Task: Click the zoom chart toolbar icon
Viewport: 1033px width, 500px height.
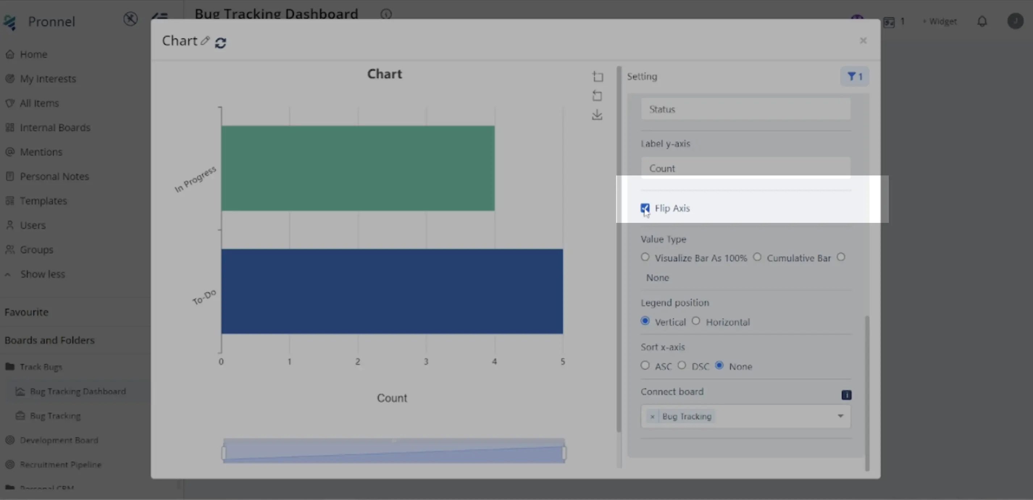Action: click(x=597, y=76)
